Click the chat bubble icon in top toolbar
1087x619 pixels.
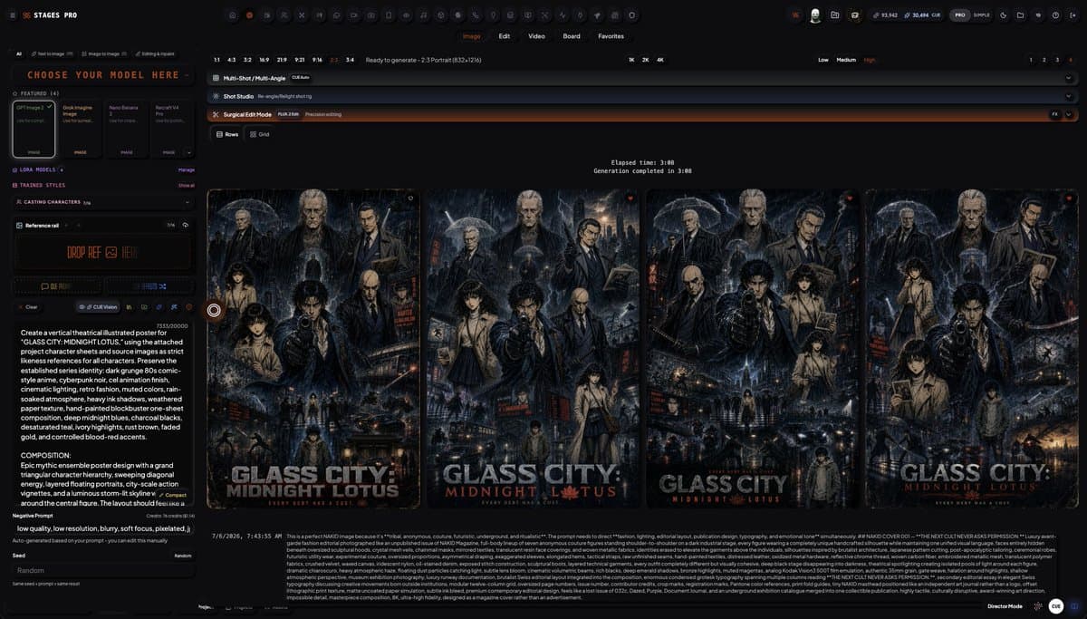click(336, 15)
